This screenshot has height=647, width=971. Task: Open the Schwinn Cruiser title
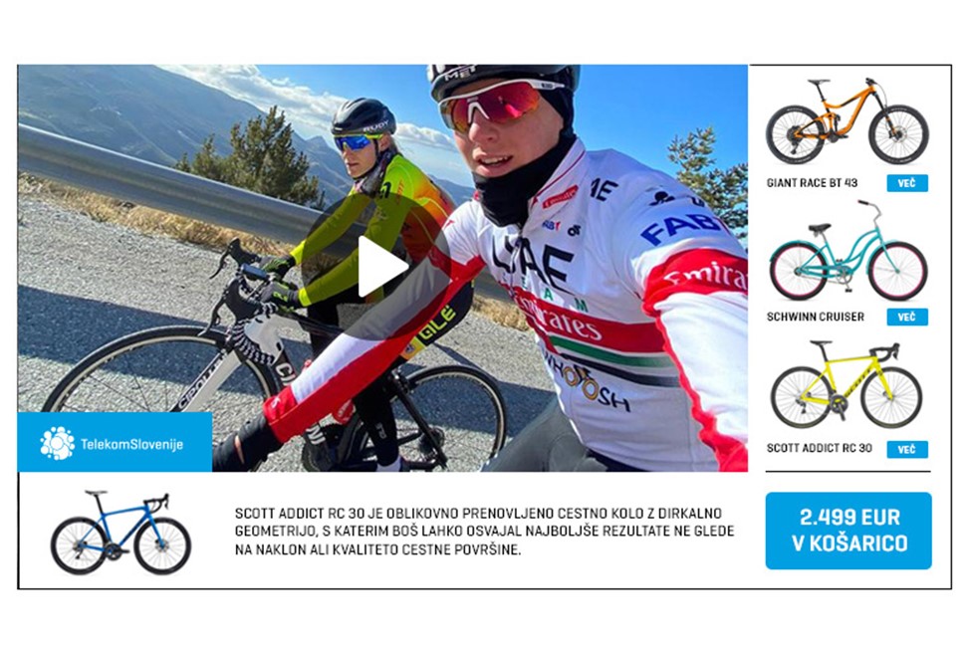click(815, 317)
